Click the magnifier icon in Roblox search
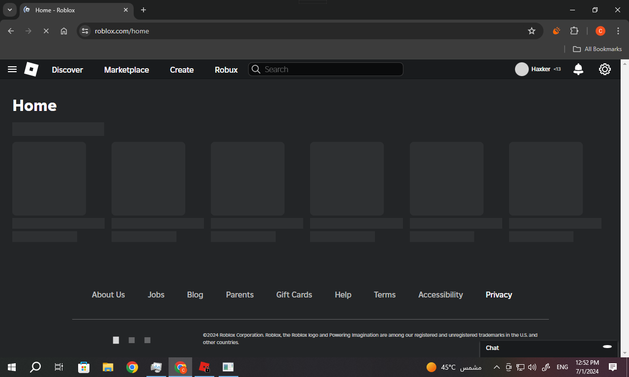This screenshot has width=629, height=377. (x=256, y=69)
